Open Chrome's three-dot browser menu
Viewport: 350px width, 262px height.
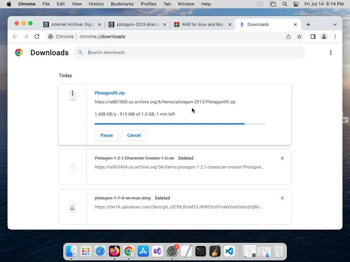[x=335, y=37]
